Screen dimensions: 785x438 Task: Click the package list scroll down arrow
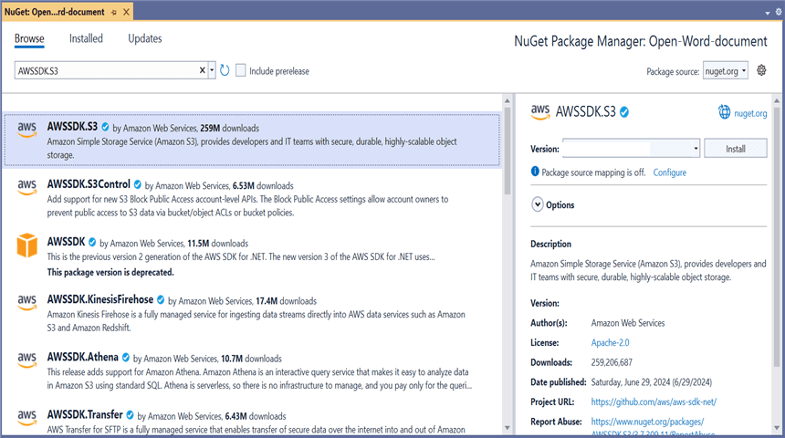[x=508, y=428]
